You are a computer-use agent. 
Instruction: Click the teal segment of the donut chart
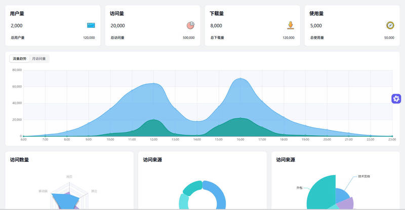point(192,188)
